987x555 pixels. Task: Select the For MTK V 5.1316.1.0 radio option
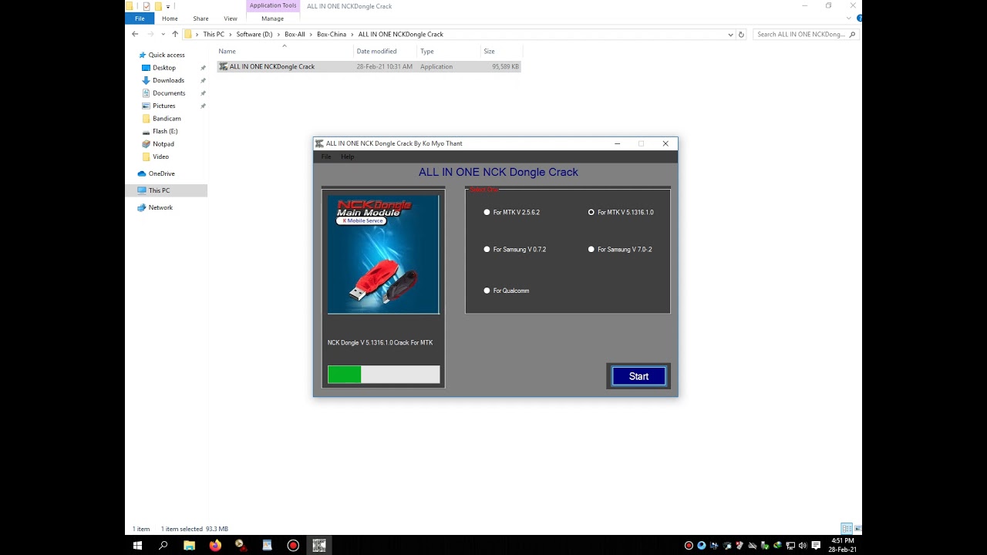621,212
